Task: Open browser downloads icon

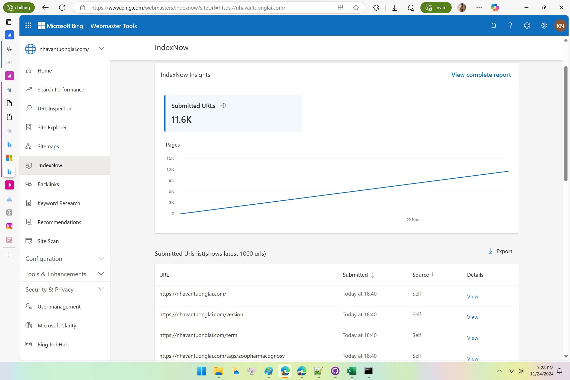Action: 394,8
